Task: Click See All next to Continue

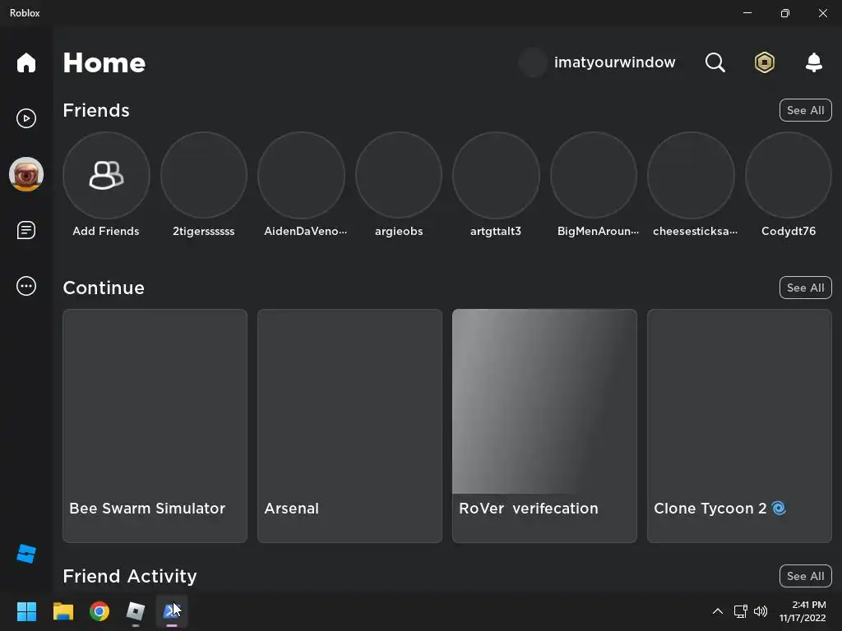Action: 806,288
